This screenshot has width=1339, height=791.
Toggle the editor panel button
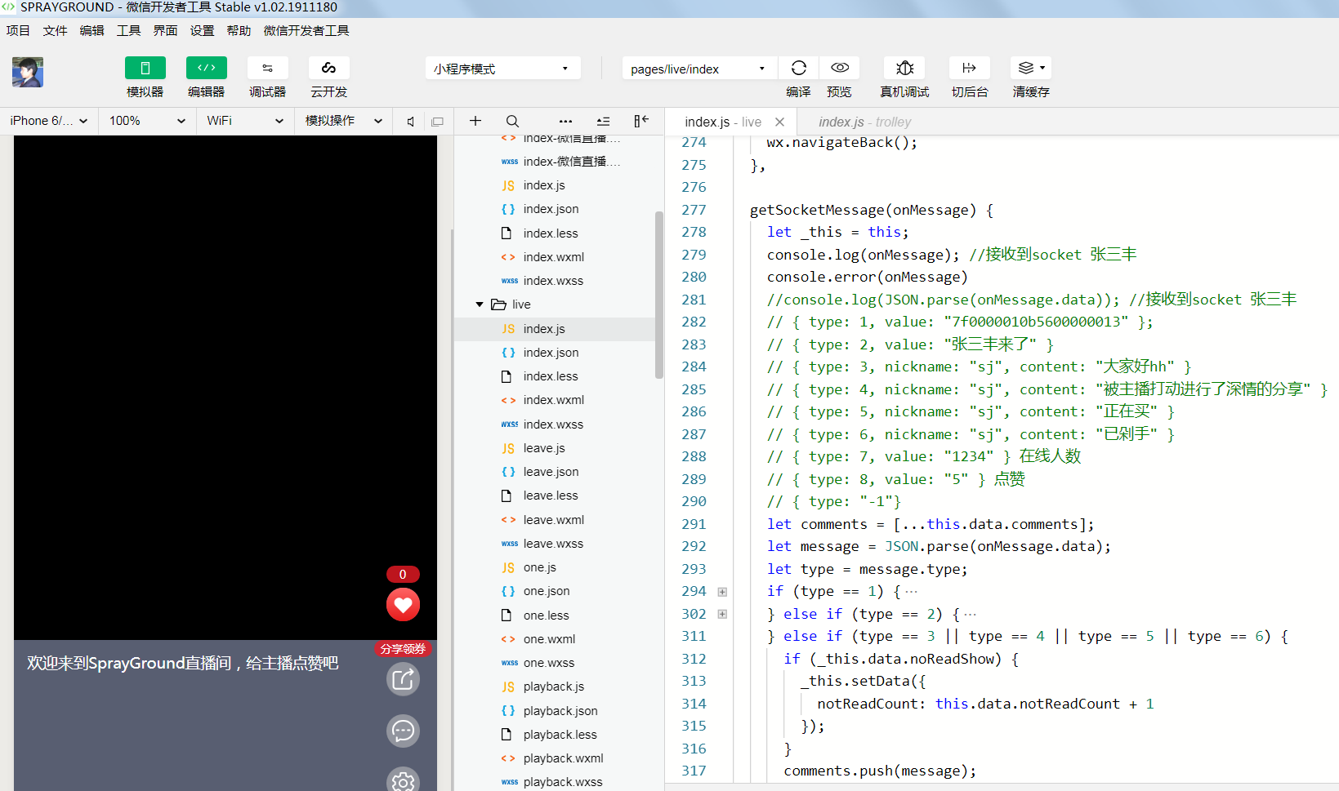pyautogui.click(x=206, y=68)
